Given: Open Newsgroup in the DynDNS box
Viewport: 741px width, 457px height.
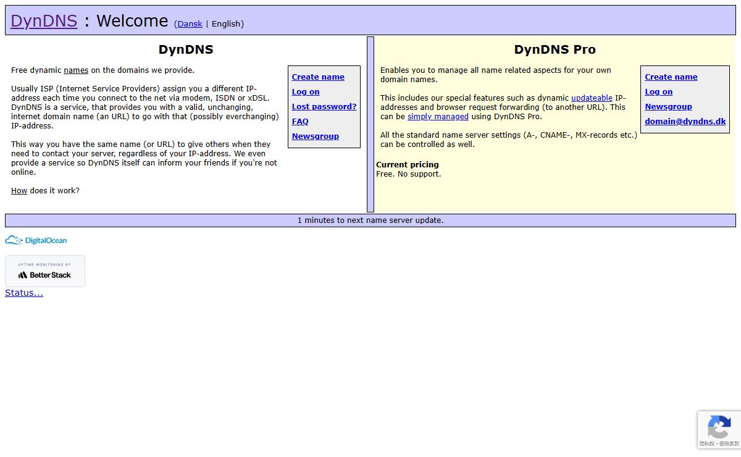Looking at the screenshot, I should point(316,136).
